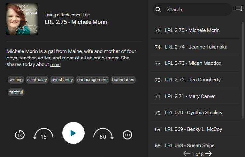Choose the 'encouragement' tag
Screen dimensions: 245x157
click(x=92, y=80)
